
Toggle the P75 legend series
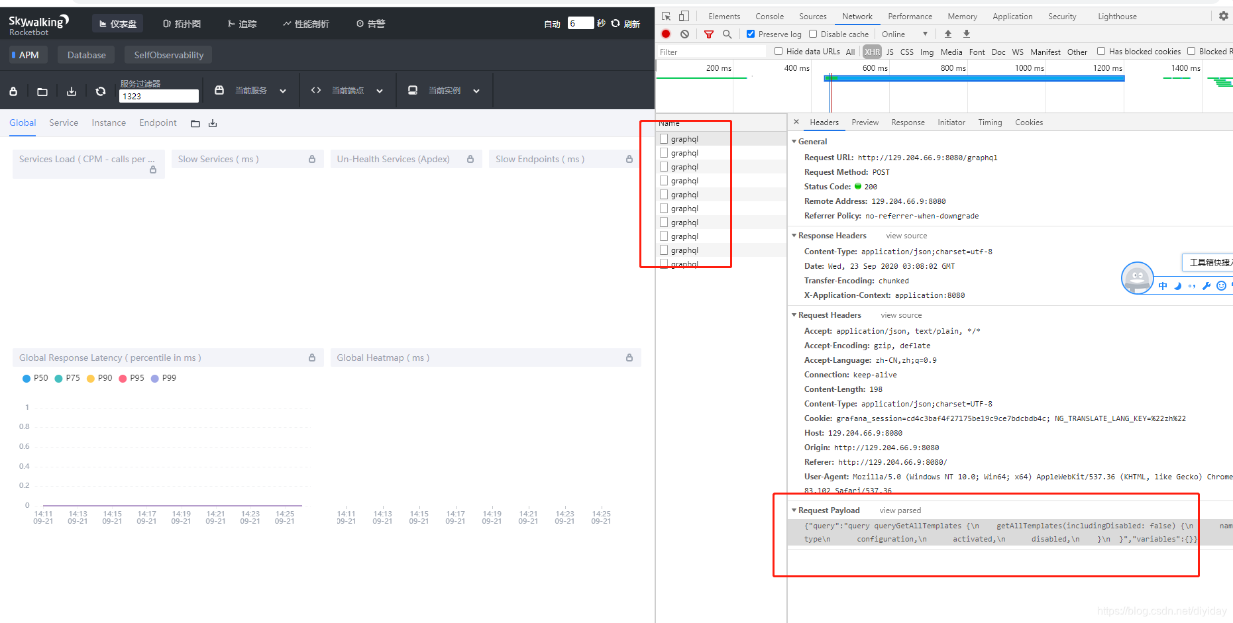tap(67, 378)
